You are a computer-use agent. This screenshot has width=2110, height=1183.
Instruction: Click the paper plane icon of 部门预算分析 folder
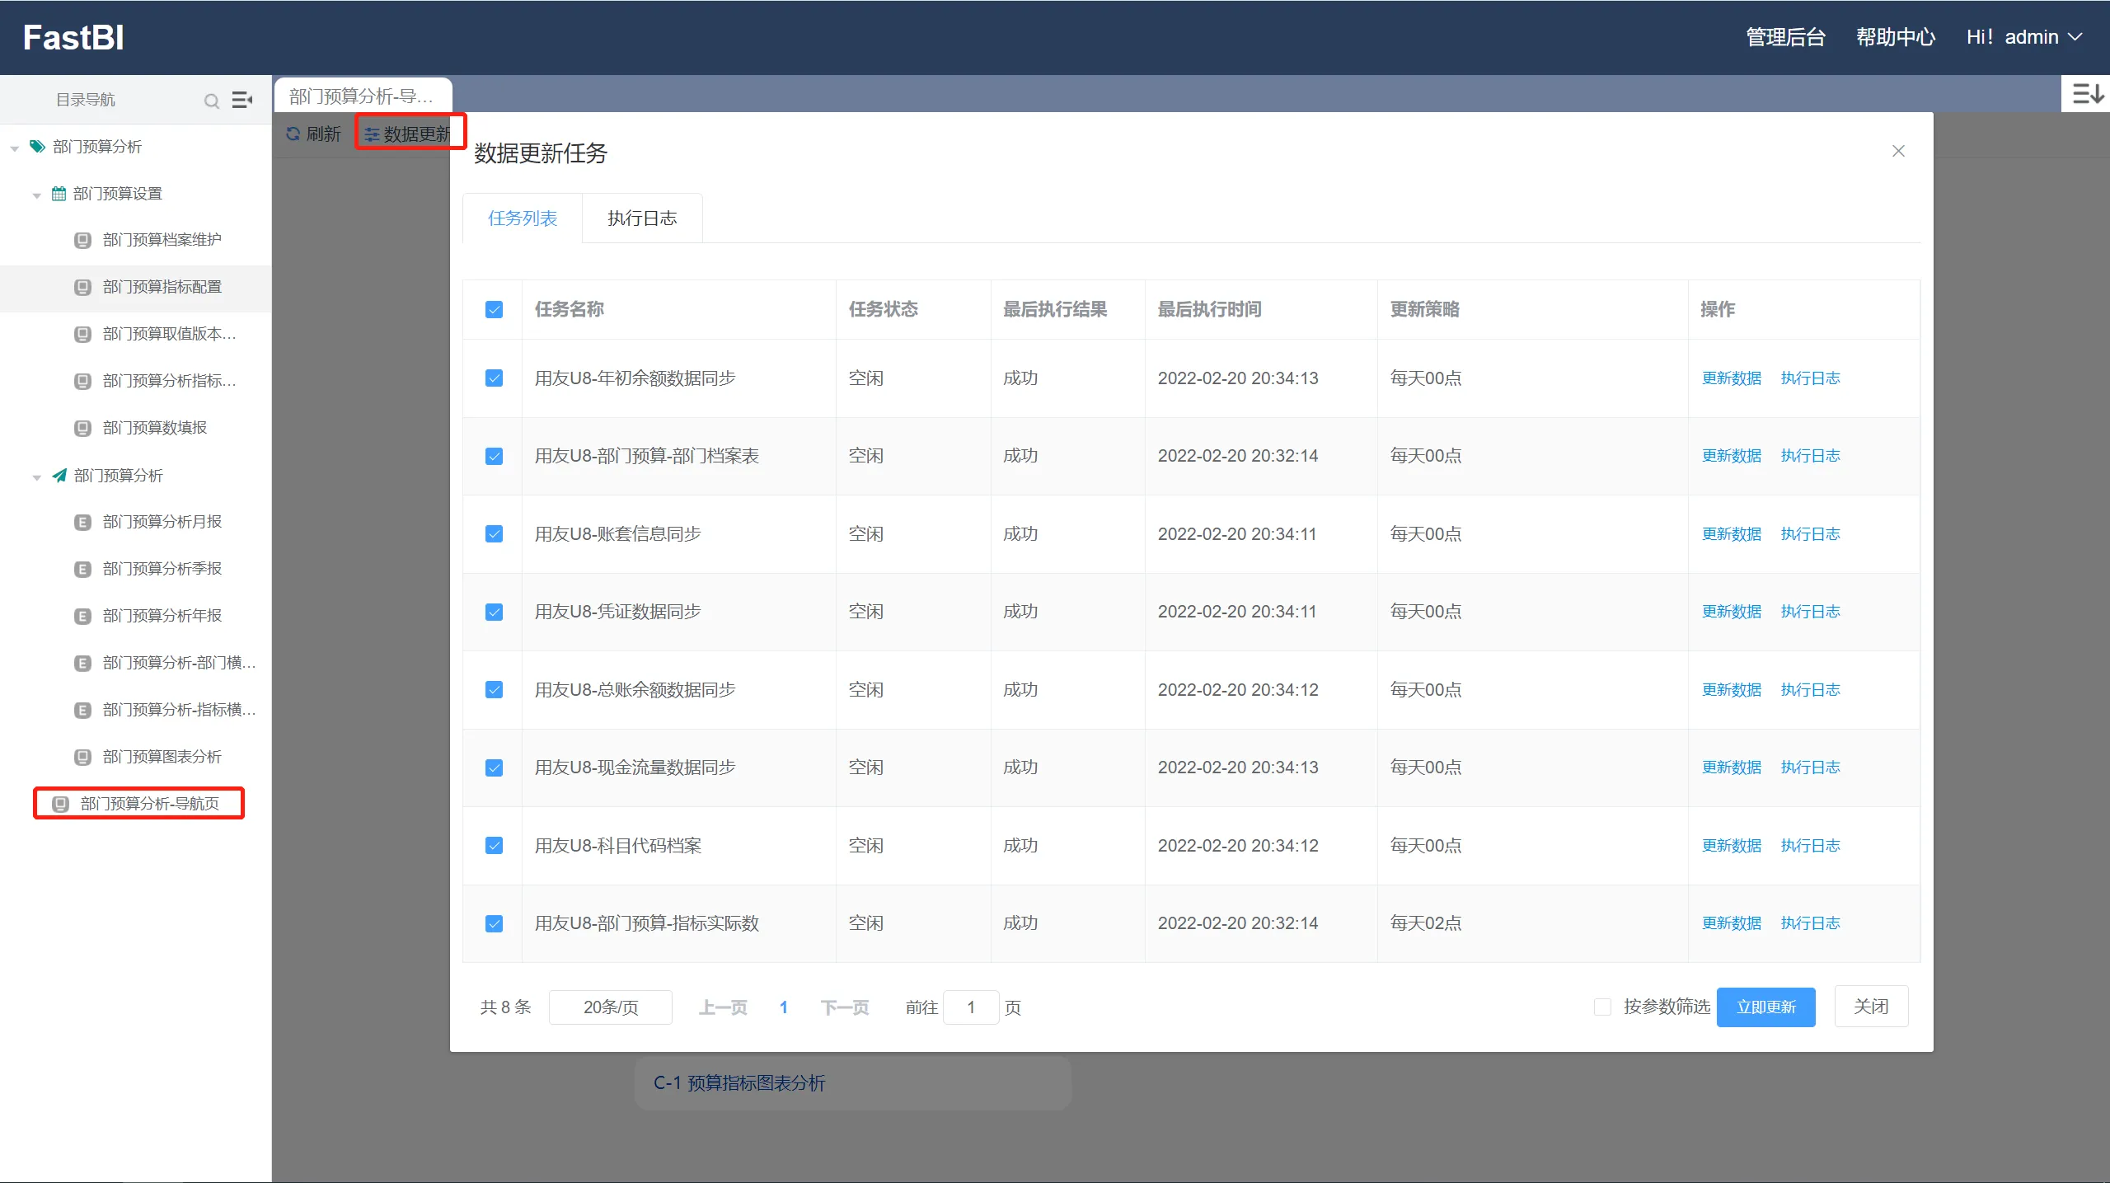[x=59, y=476]
